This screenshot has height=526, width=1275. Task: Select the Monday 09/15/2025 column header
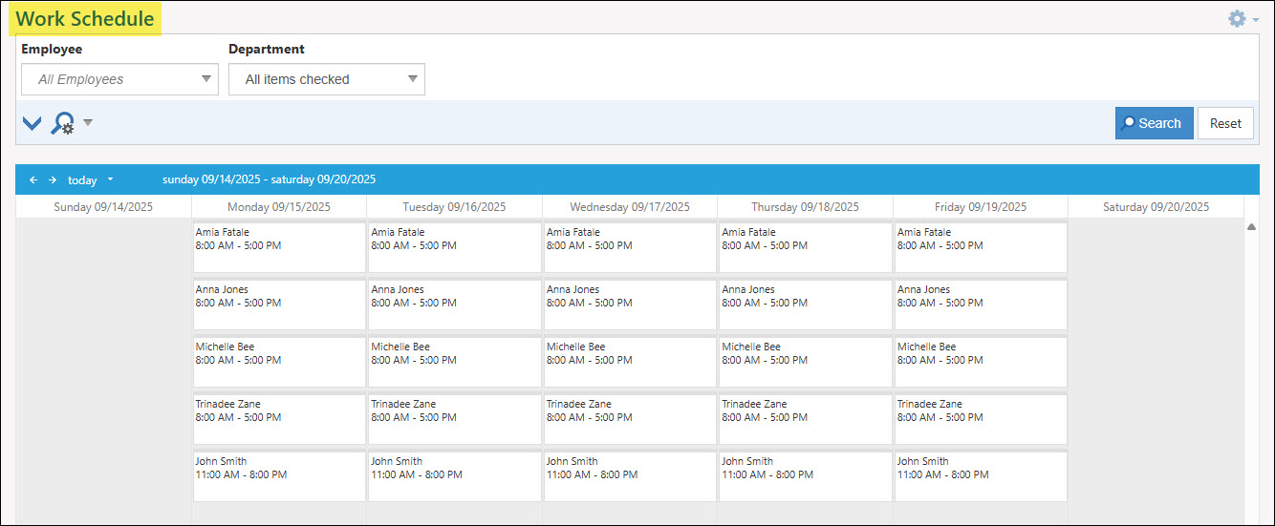(x=279, y=207)
